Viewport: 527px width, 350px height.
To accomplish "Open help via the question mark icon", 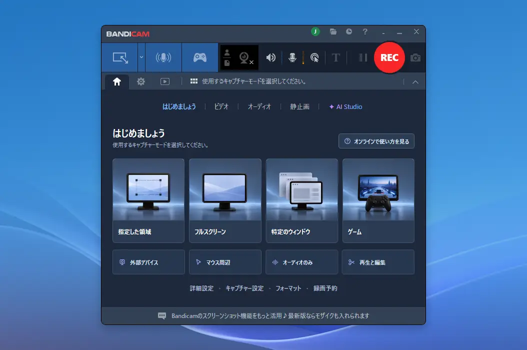I will pos(365,31).
